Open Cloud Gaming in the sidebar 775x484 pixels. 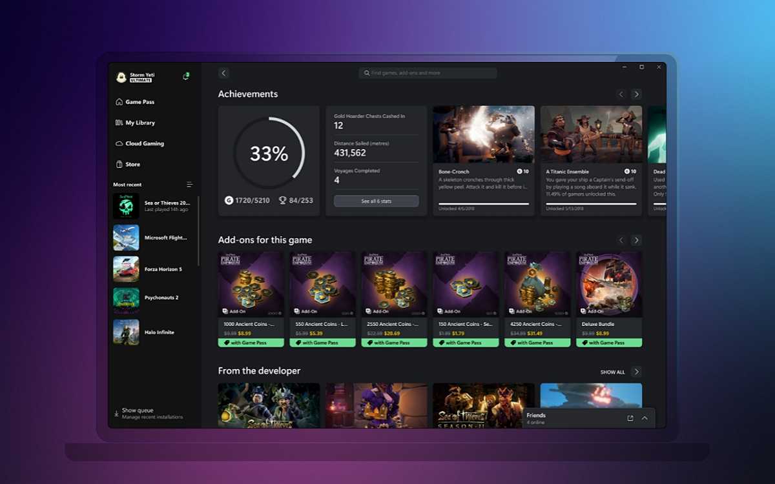click(x=139, y=143)
